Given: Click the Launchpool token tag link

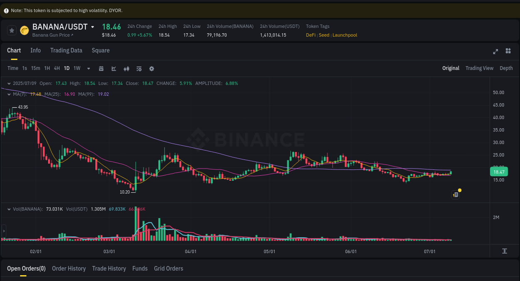Looking at the screenshot, I should pyautogui.click(x=344, y=35).
